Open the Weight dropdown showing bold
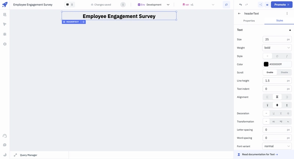This screenshot has height=159, width=294. [277, 48]
